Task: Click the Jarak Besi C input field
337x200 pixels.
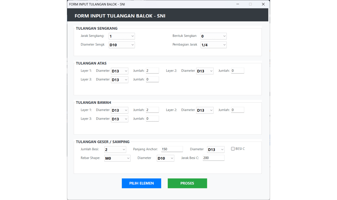Action: tap(213, 158)
